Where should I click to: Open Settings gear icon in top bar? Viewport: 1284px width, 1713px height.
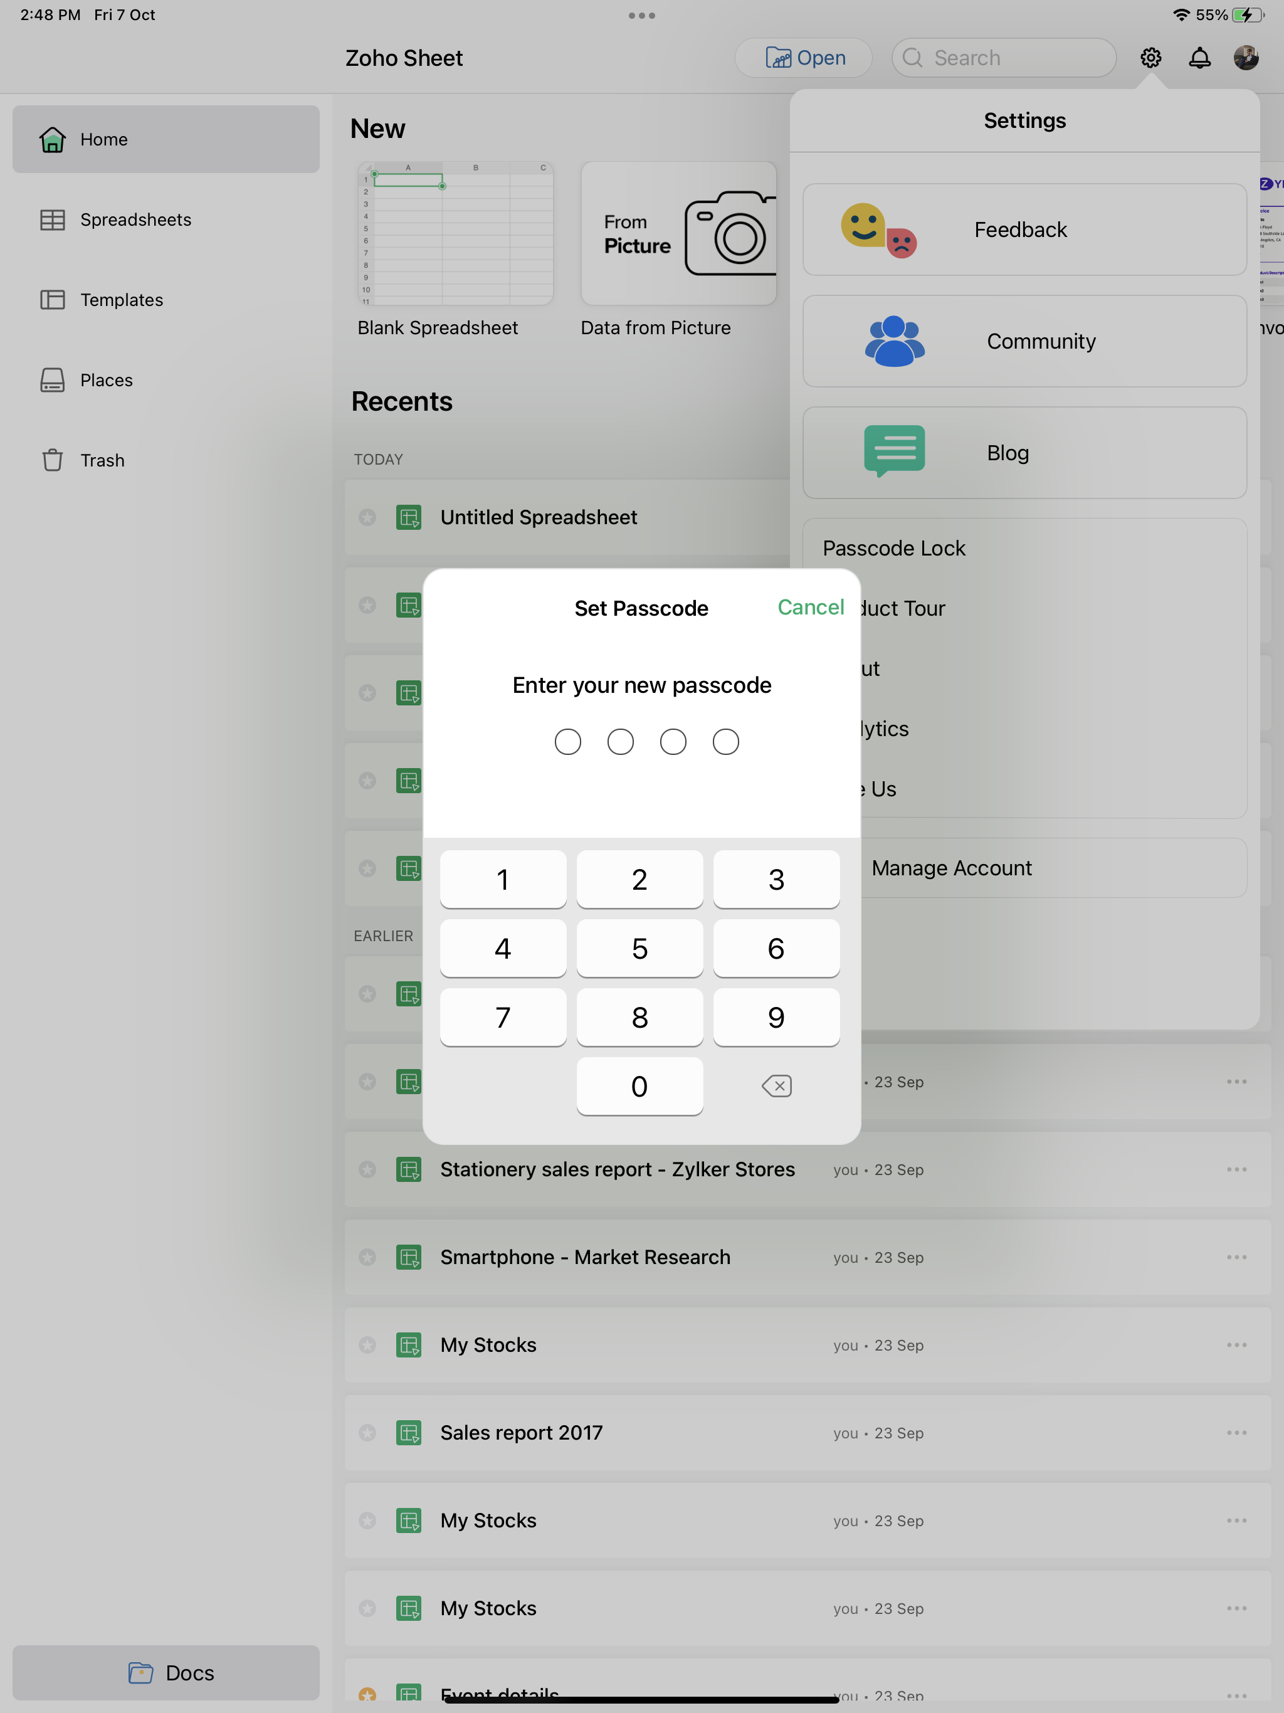1150,58
